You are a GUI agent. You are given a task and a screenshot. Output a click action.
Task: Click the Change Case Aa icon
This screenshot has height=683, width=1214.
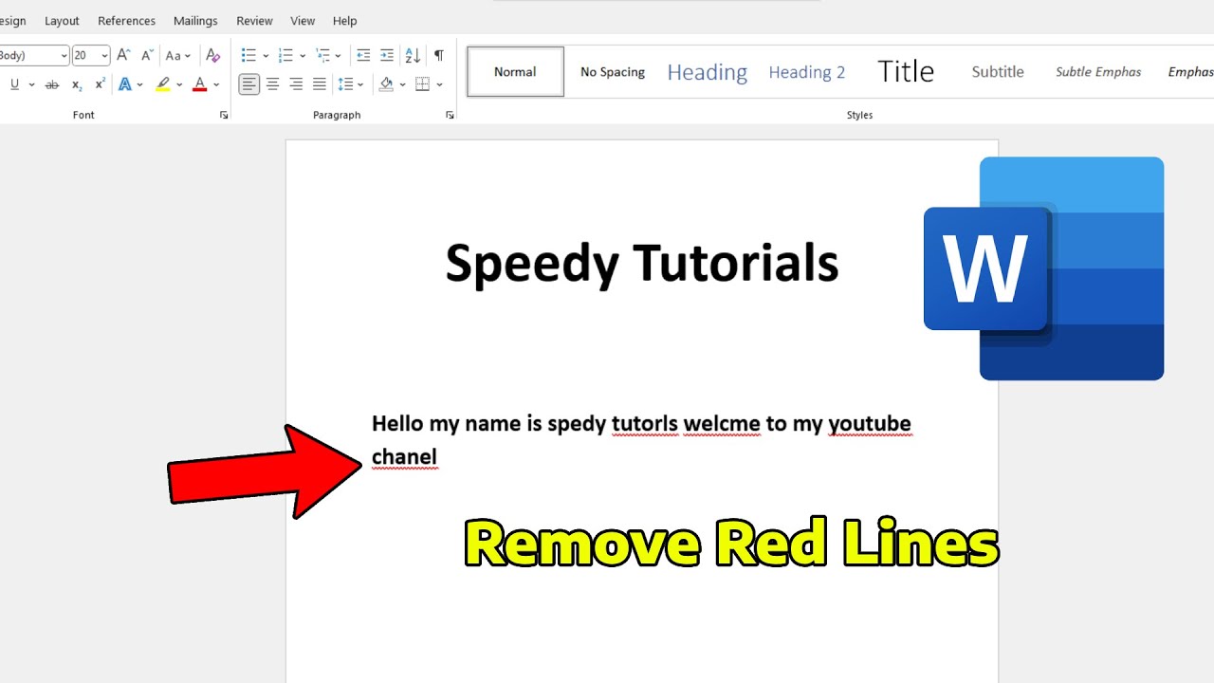click(x=178, y=55)
